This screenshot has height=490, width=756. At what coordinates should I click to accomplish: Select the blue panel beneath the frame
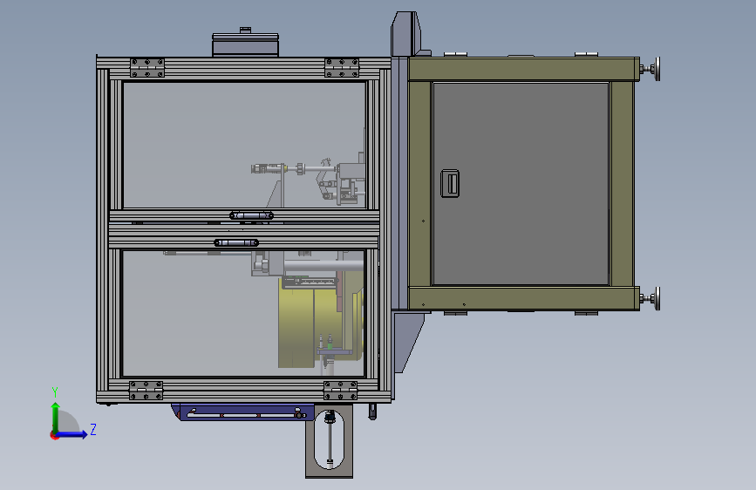[x=243, y=412]
